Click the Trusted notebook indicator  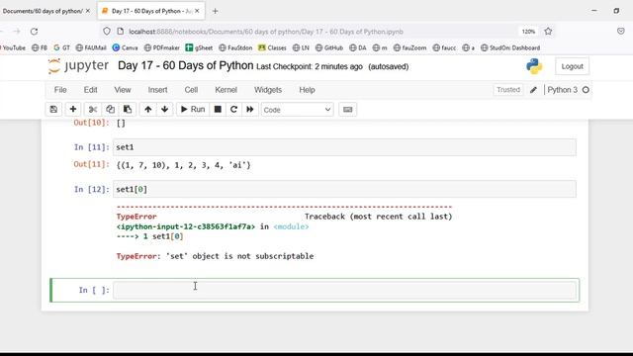tap(508, 90)
